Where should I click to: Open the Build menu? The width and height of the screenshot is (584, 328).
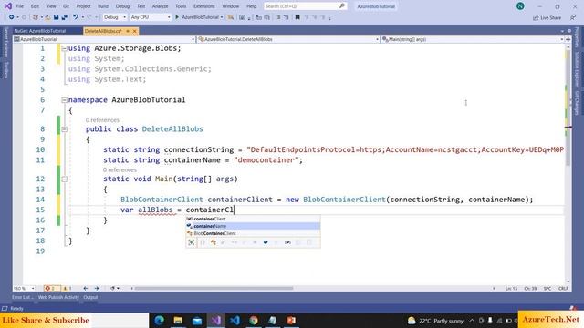pos(103,6)
